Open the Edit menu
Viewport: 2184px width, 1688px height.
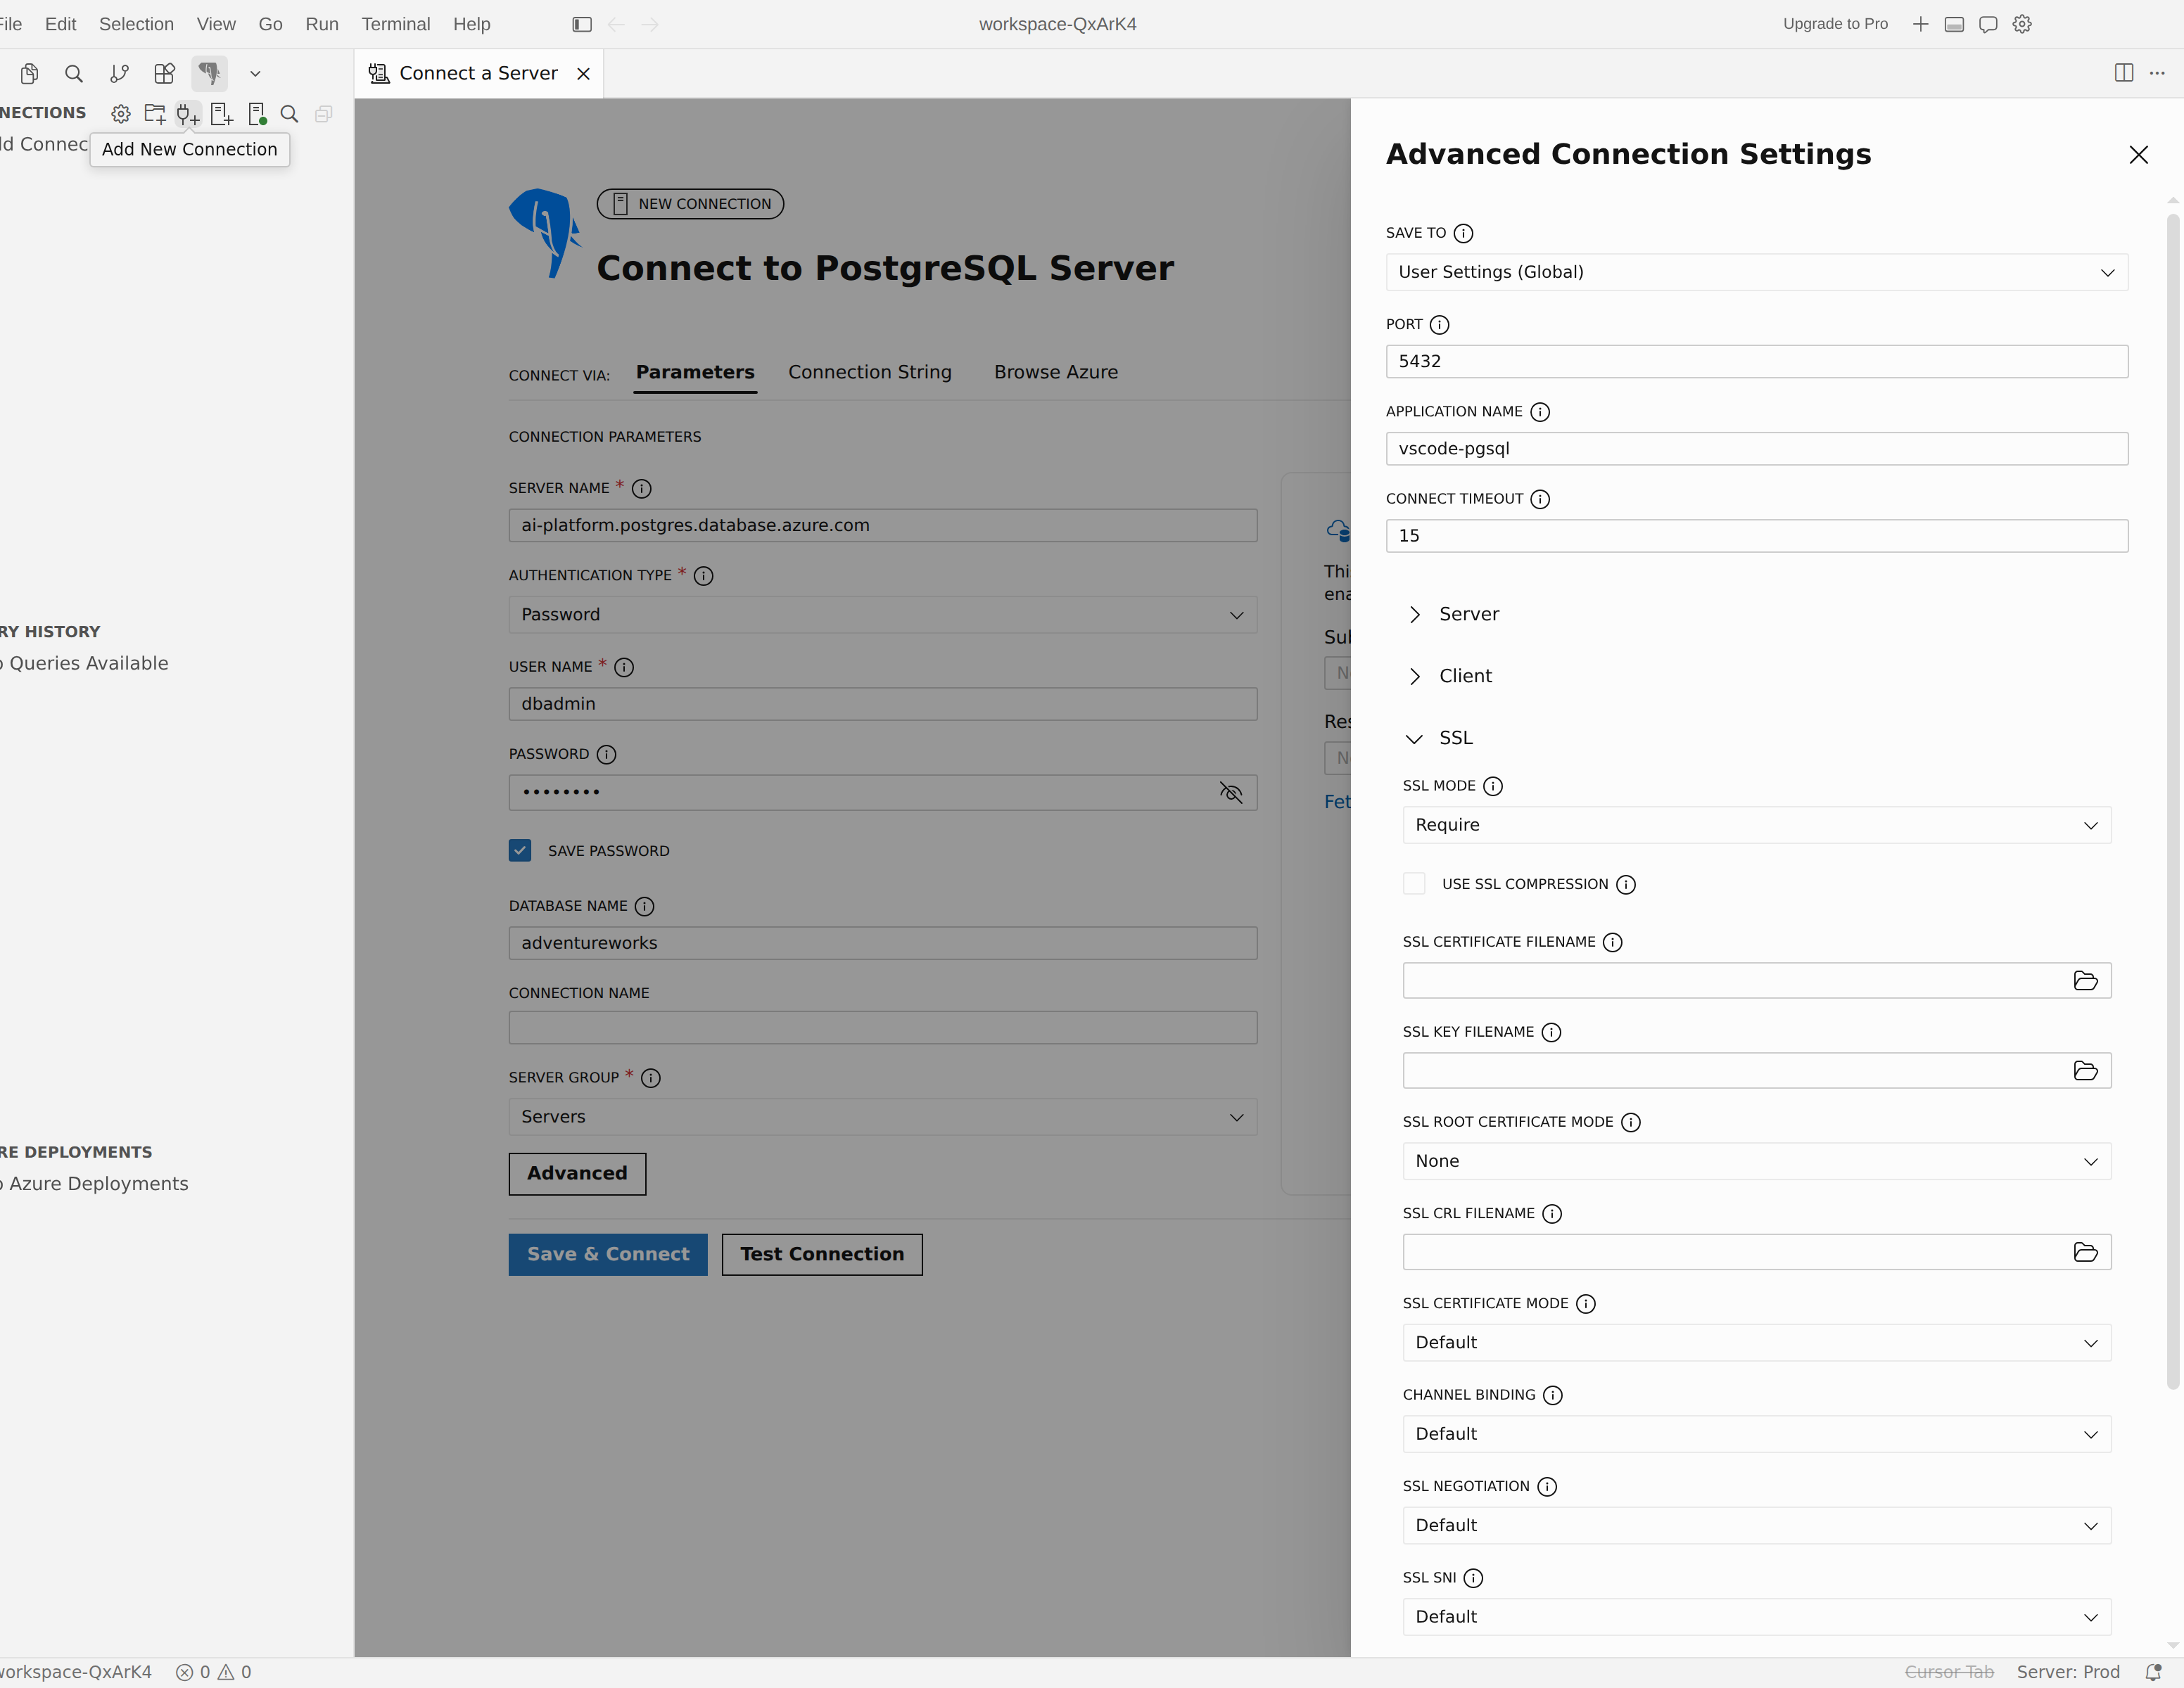coord(60,24)
